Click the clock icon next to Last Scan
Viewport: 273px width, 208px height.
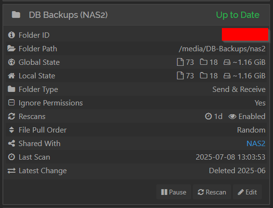coord(12,157)
